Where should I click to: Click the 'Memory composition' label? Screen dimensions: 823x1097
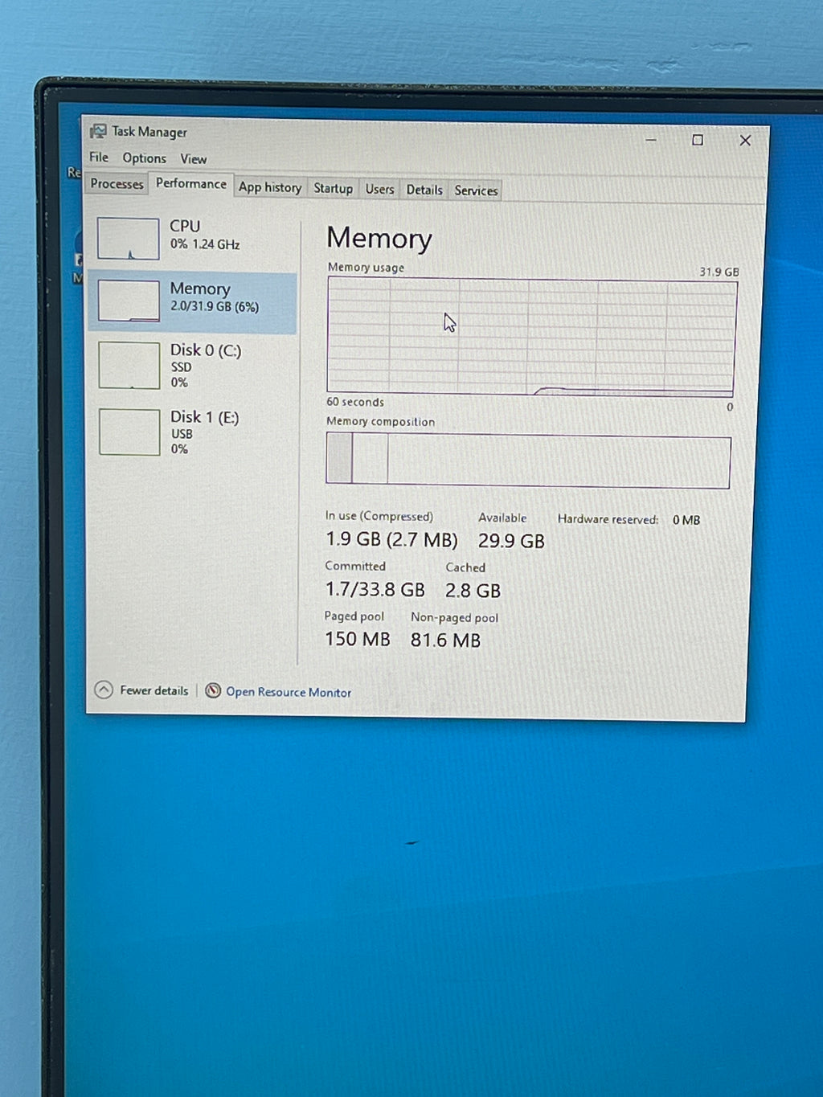(x=380, y=421)
